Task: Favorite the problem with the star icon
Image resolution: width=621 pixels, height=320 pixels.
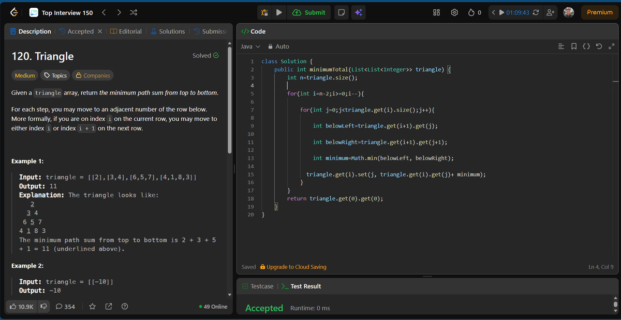Action: click(92, 307)
